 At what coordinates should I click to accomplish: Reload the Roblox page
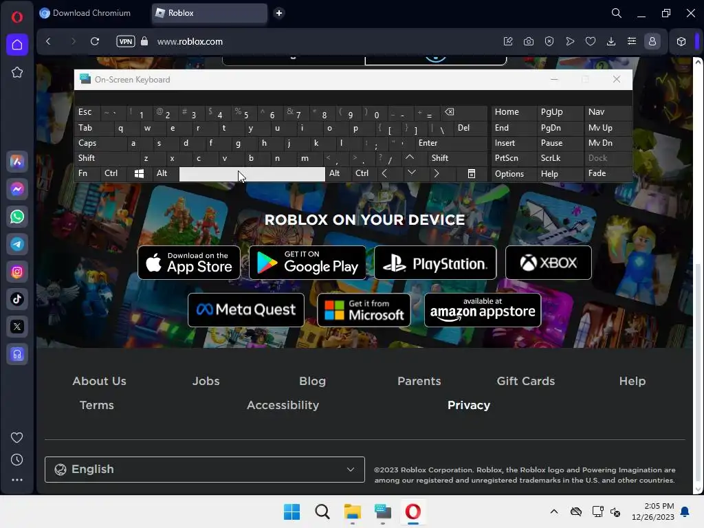tap(95, 41)
